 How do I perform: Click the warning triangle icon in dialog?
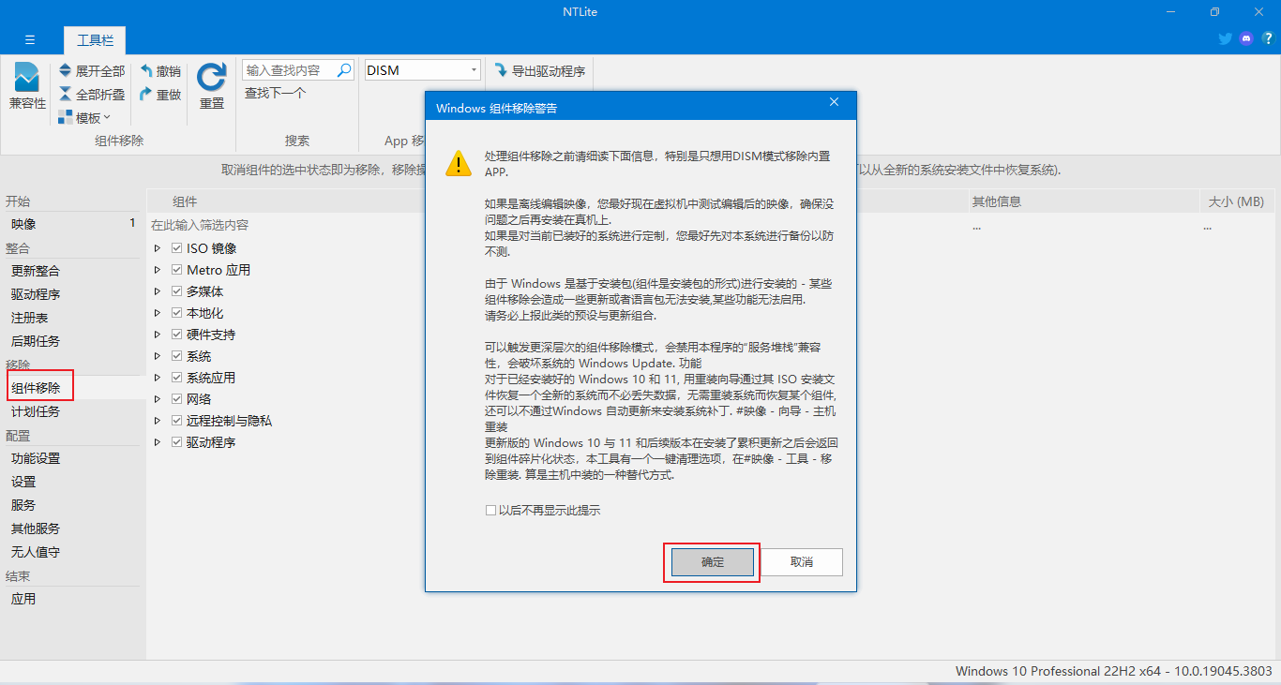click(x=458, y=162)
